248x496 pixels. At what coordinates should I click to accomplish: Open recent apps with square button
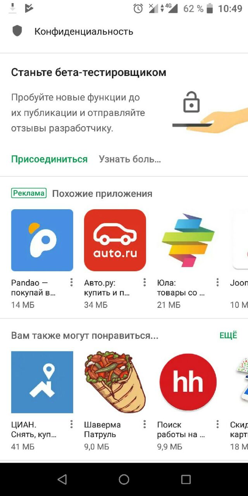pos(186,479)
